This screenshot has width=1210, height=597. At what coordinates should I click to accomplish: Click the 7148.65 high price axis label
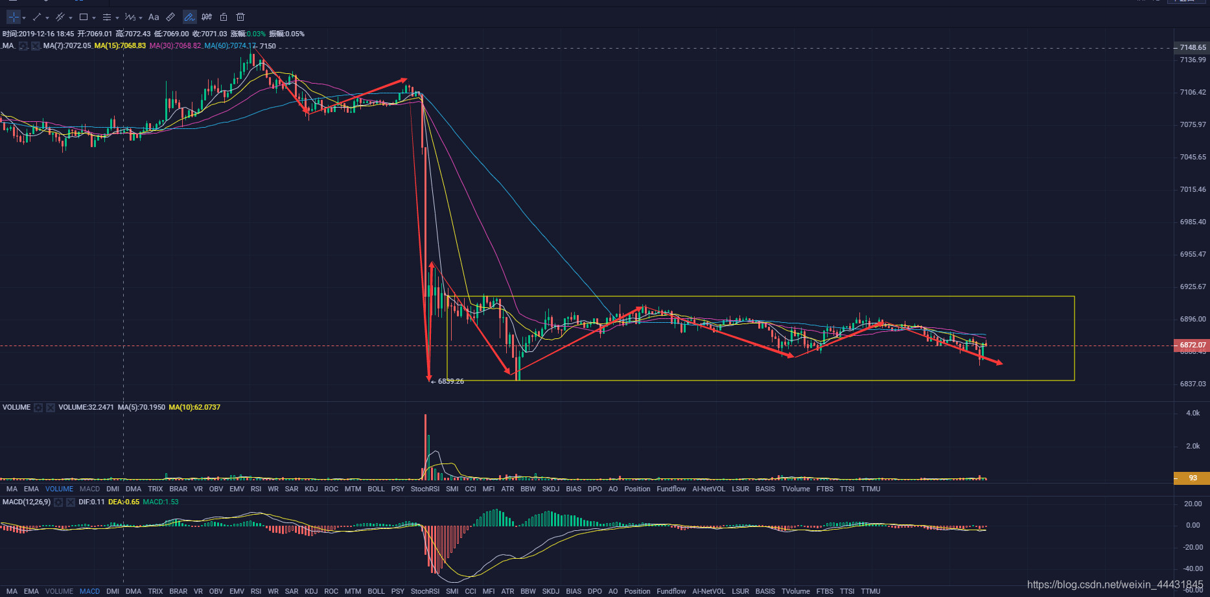point(1192,48)
